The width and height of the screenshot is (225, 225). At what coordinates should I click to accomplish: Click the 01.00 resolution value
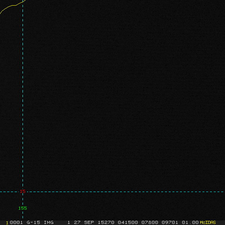(190, 222)
